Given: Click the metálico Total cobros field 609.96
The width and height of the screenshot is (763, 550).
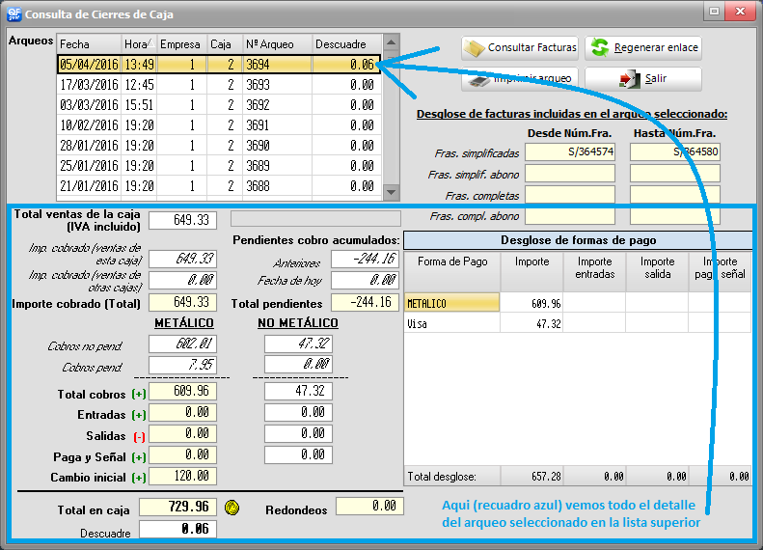Looking at the screenshot, I should click(x=182, y=392).
